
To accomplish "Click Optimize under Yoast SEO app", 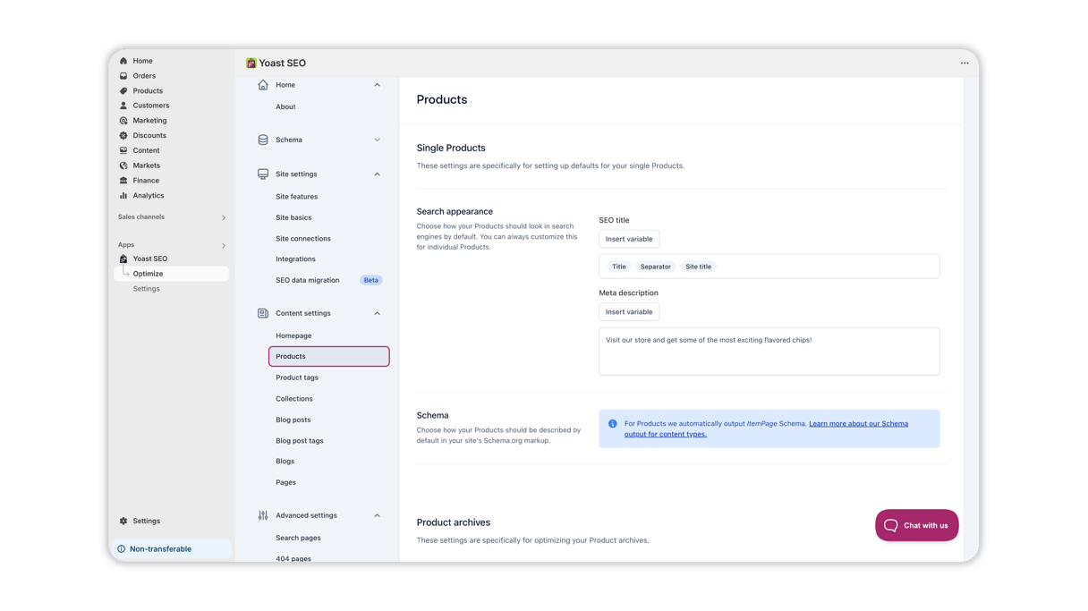I will point(172,274).
